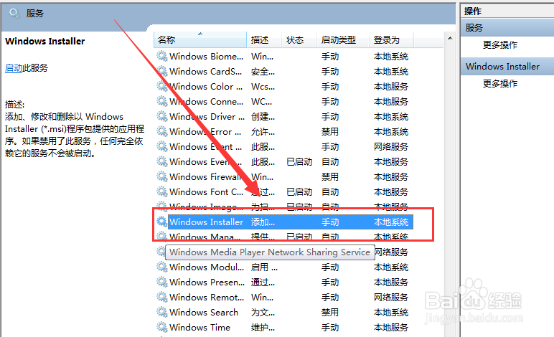Click the 启动 link to start service

pos(14,67)
